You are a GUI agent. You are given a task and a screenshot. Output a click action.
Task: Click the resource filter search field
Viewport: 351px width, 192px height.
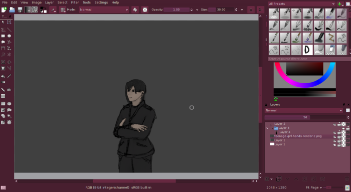click(309, 59)
